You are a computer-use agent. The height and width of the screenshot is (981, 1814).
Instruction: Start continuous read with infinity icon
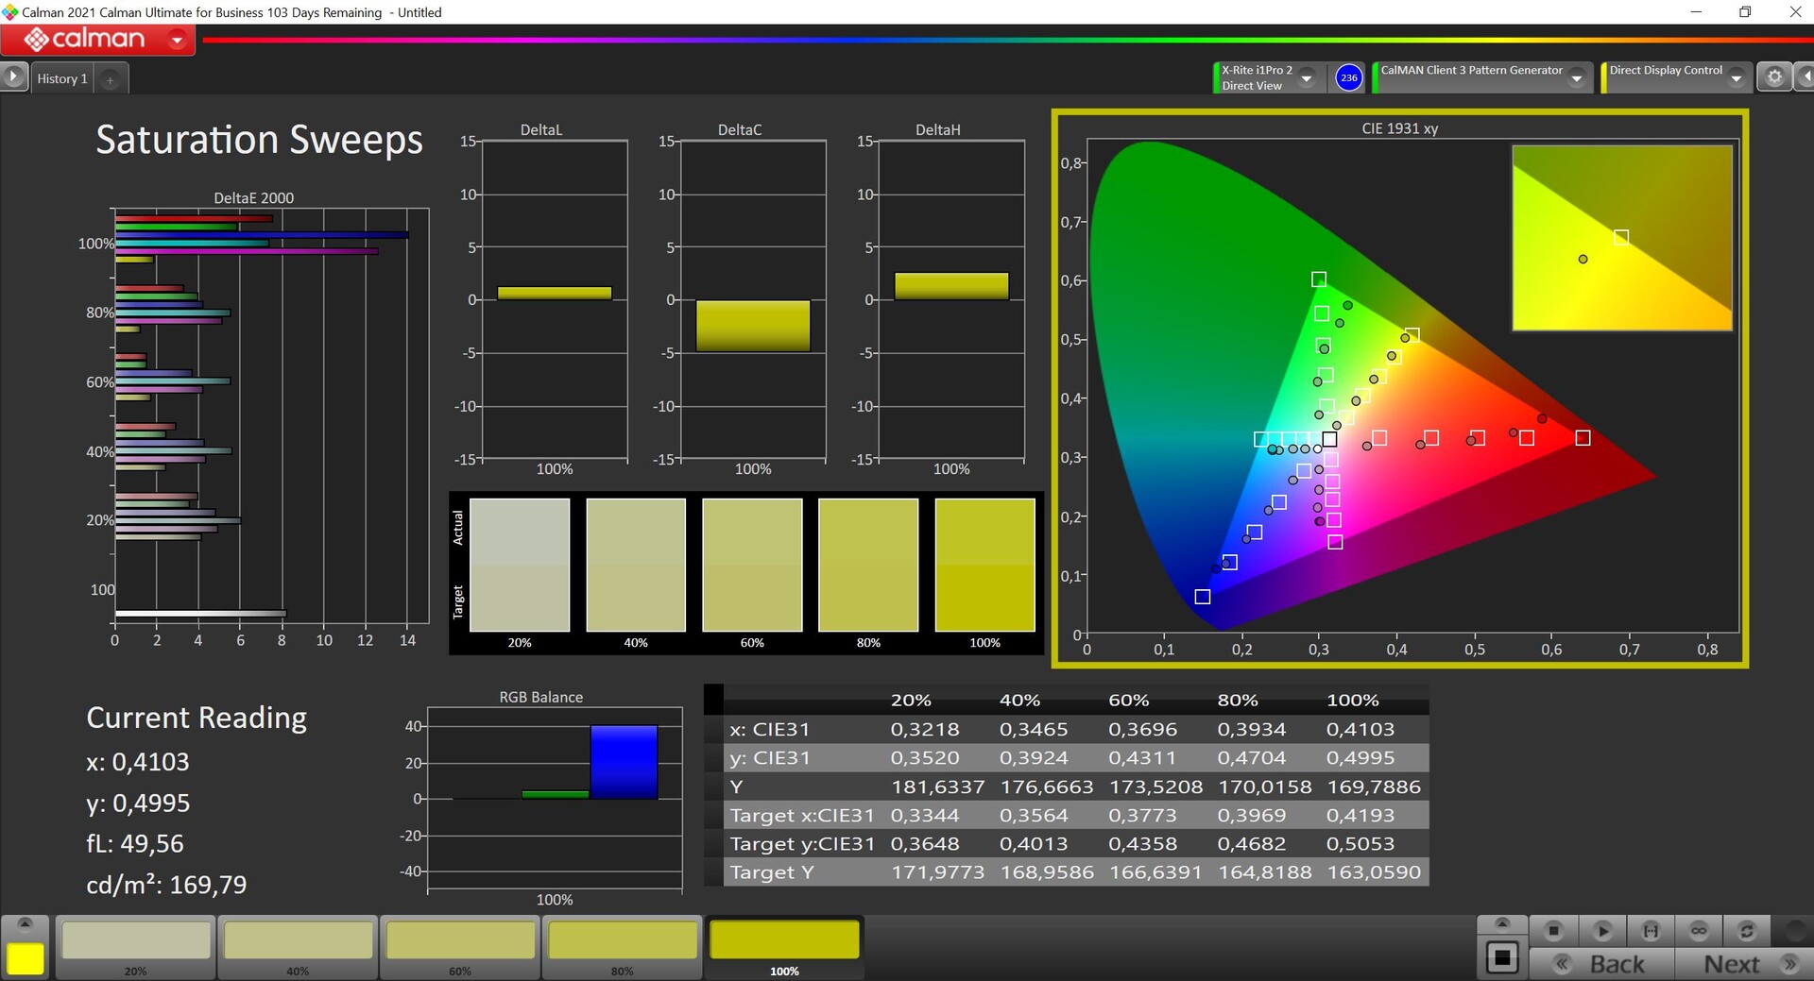1699,931
